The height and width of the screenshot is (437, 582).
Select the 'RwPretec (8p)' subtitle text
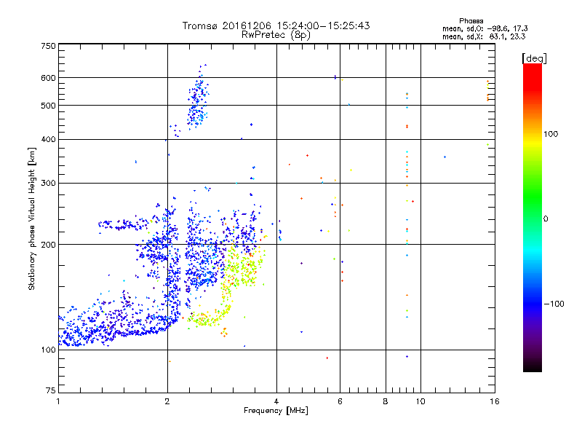pos(276,35)
